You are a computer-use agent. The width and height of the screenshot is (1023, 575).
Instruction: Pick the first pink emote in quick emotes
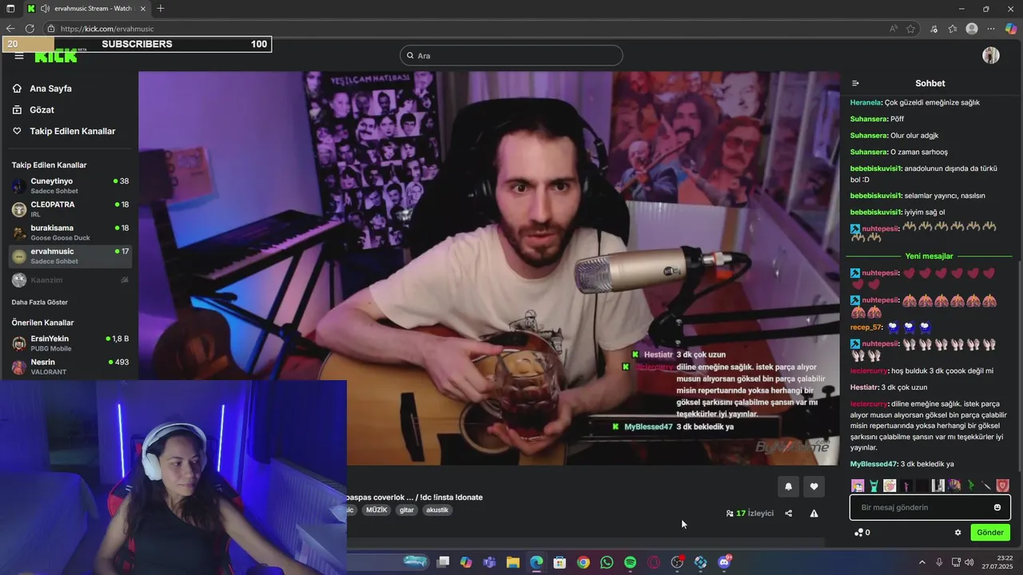coord(858,486)
